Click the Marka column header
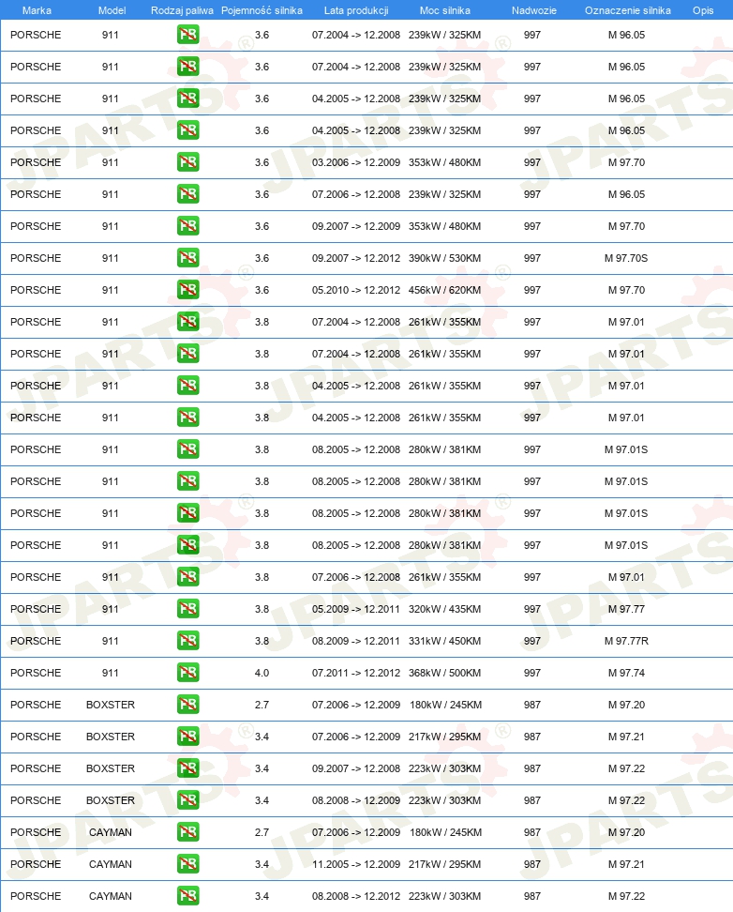Viewport: 733px width, 912px height. pyautogui.click(x=37, y=10)
